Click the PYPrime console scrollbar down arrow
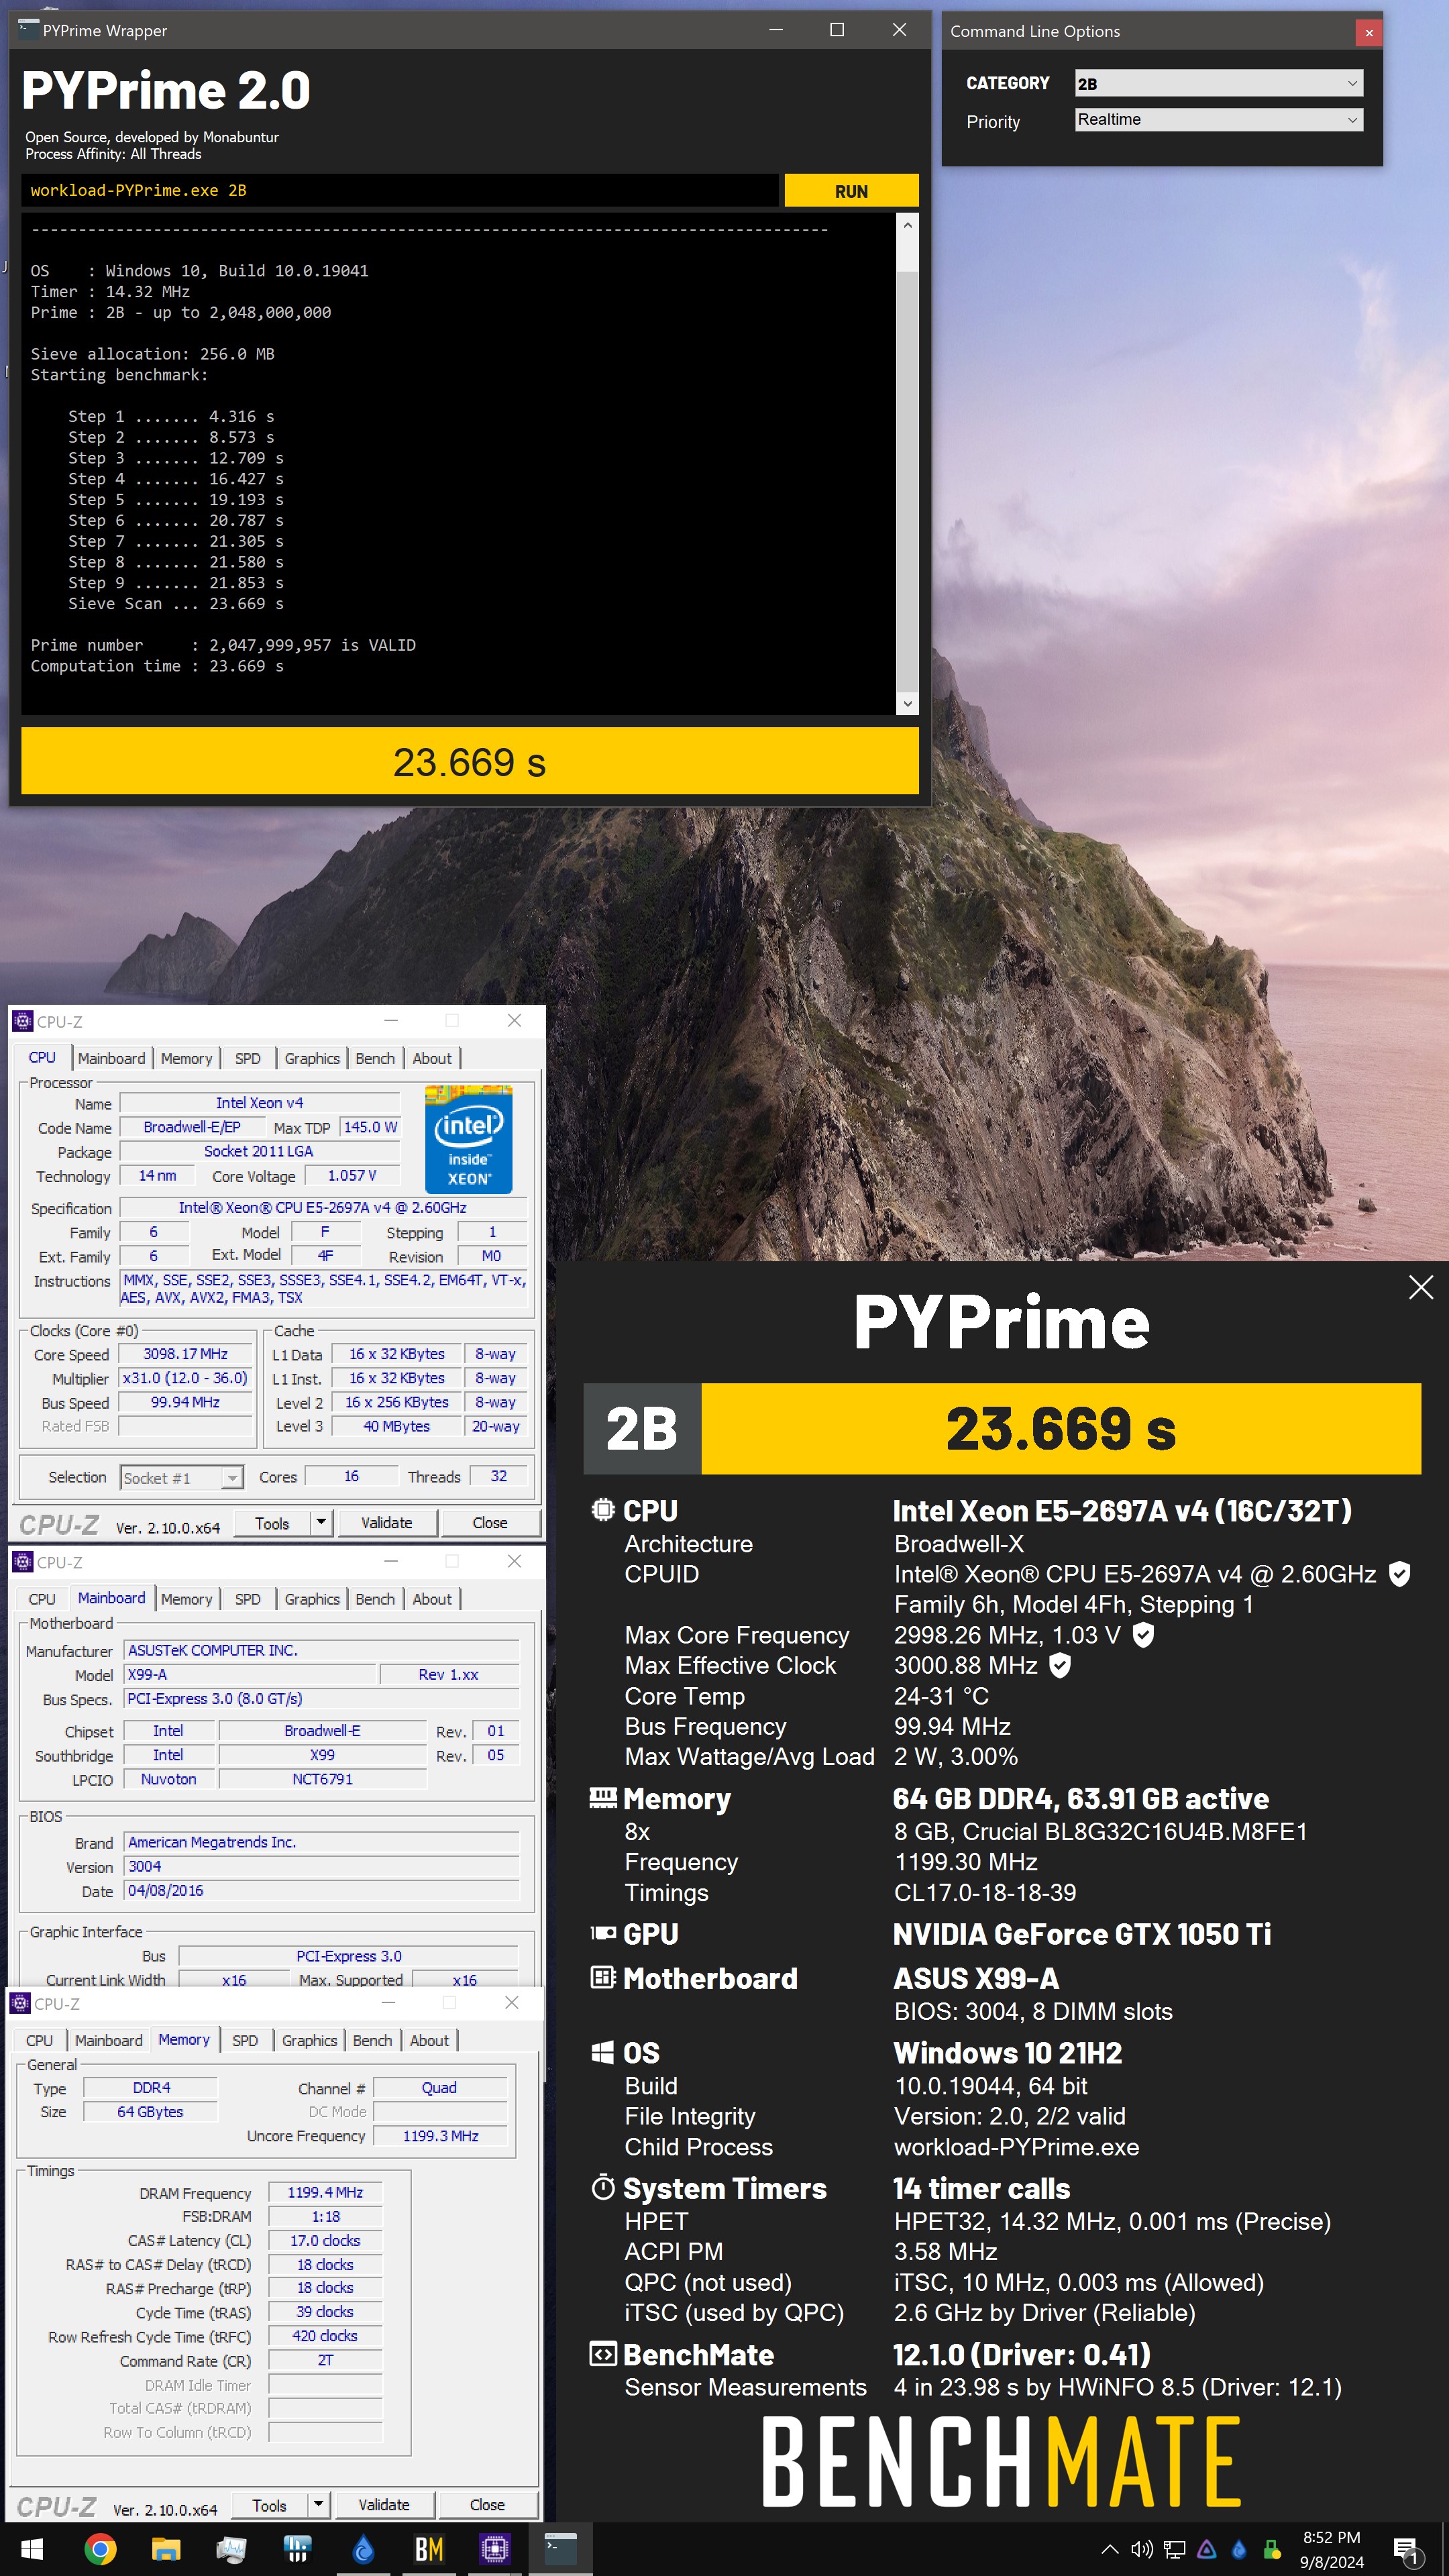Image resolution: width=1449 pixels, height=2576 pixels. click(907, 703)
